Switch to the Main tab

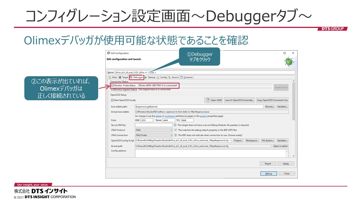click(x=113, y=77)
